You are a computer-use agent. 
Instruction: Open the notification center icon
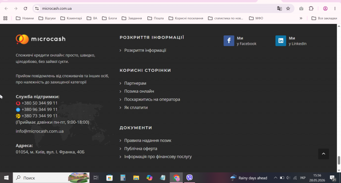pos(333,178)
